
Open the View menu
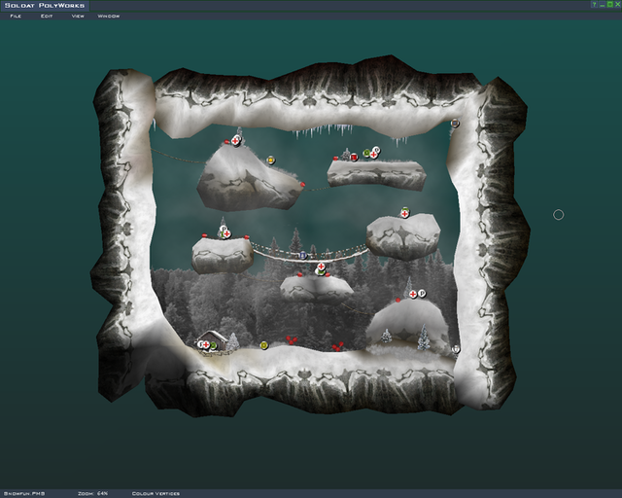(x=78, y=17)
